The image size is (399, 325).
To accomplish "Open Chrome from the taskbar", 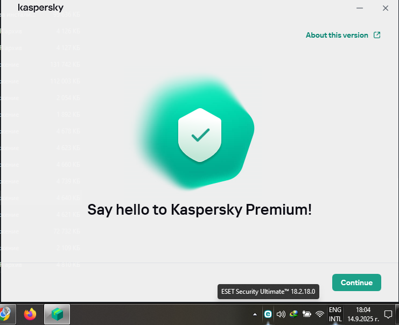I will click(x=5, y=314).
